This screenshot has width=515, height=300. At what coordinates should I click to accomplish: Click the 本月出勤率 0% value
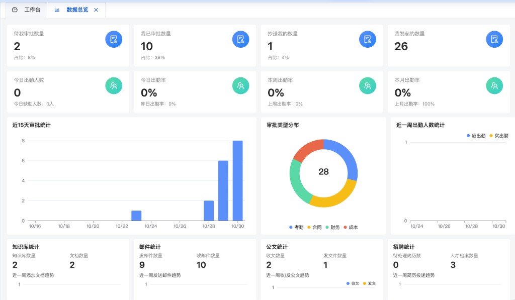coord(403,93)
